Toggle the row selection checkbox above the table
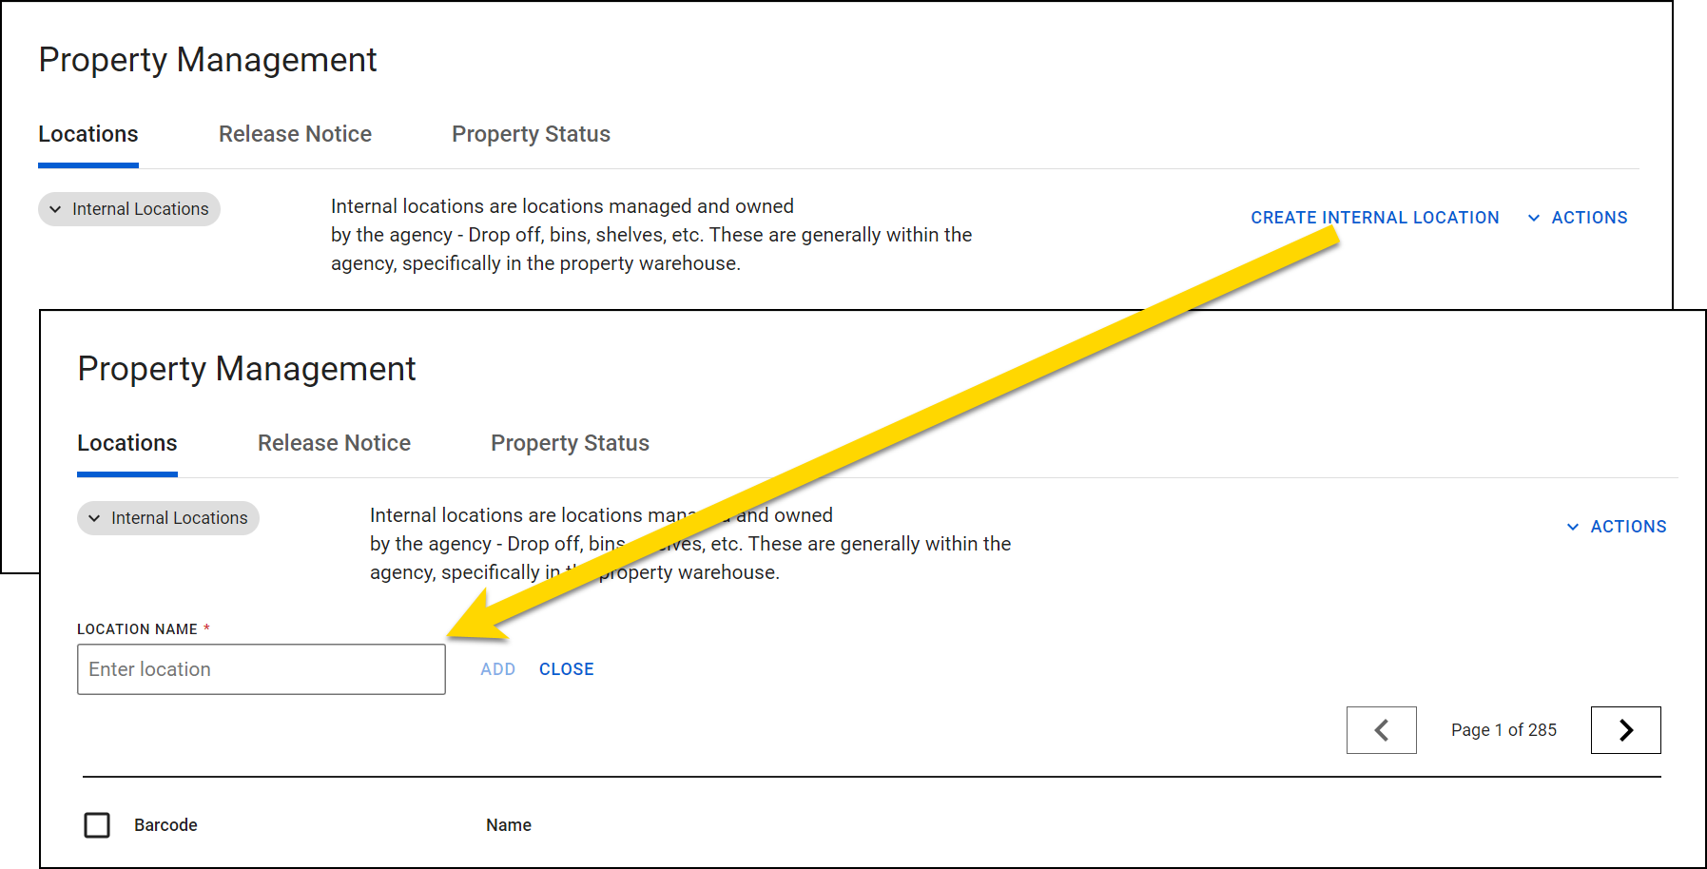Screen dimensions: 1707x869 pos(97,825)
